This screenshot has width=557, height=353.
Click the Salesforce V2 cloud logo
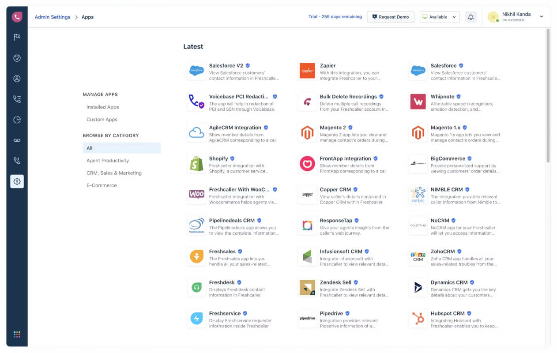click(x=196, y=71)
